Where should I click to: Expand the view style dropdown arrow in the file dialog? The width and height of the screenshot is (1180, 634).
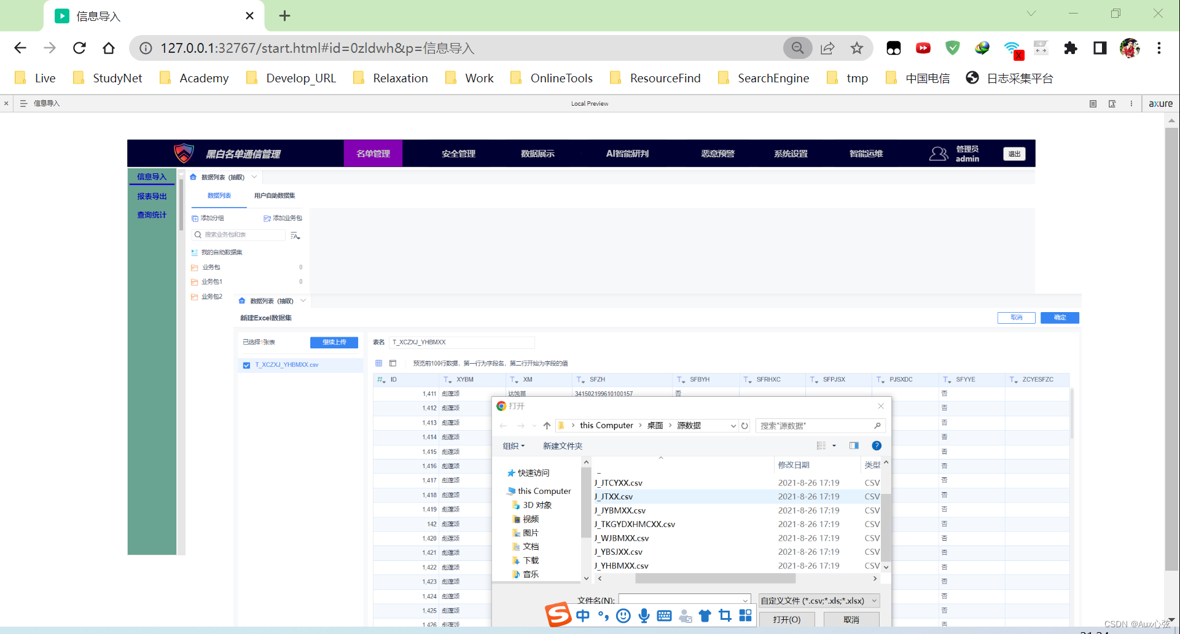point(834,445)
